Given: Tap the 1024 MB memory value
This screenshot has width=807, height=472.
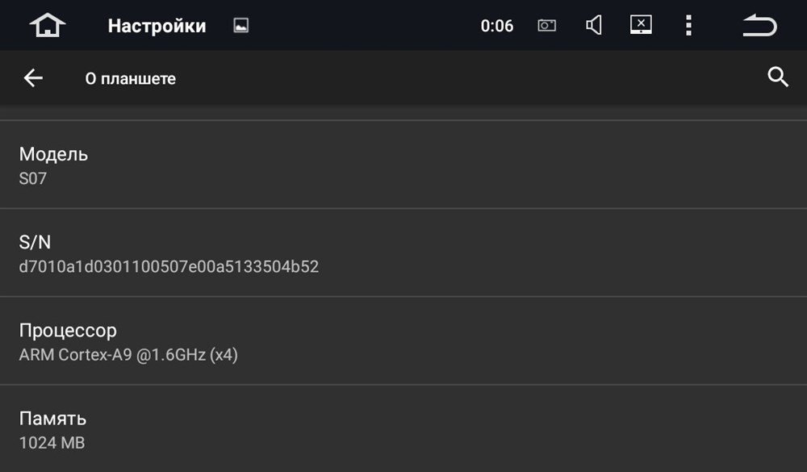Looking at the screenshot, I should [52, 442].
